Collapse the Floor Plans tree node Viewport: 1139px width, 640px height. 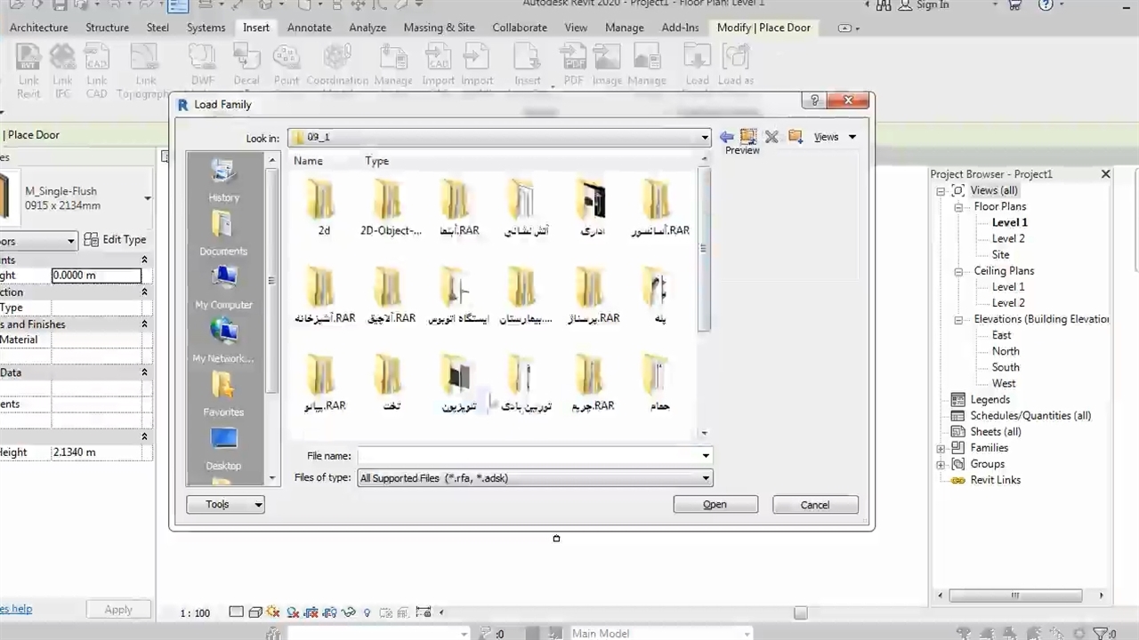[958, 207]
